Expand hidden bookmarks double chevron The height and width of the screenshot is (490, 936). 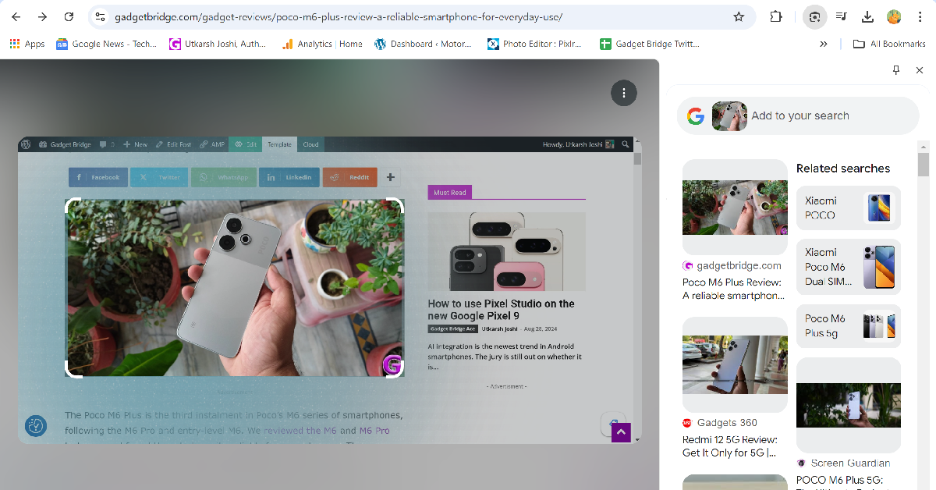pyautogui.click(x=824, y=44)
